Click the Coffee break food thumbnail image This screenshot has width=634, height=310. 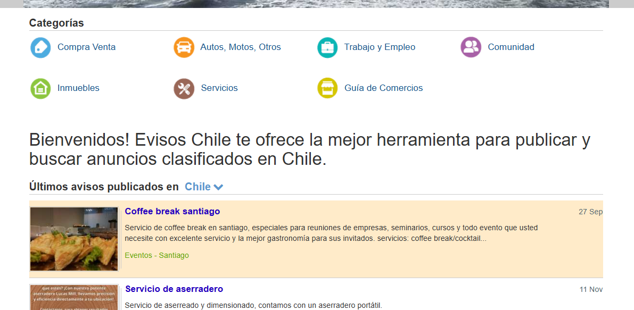coord(74,239)
